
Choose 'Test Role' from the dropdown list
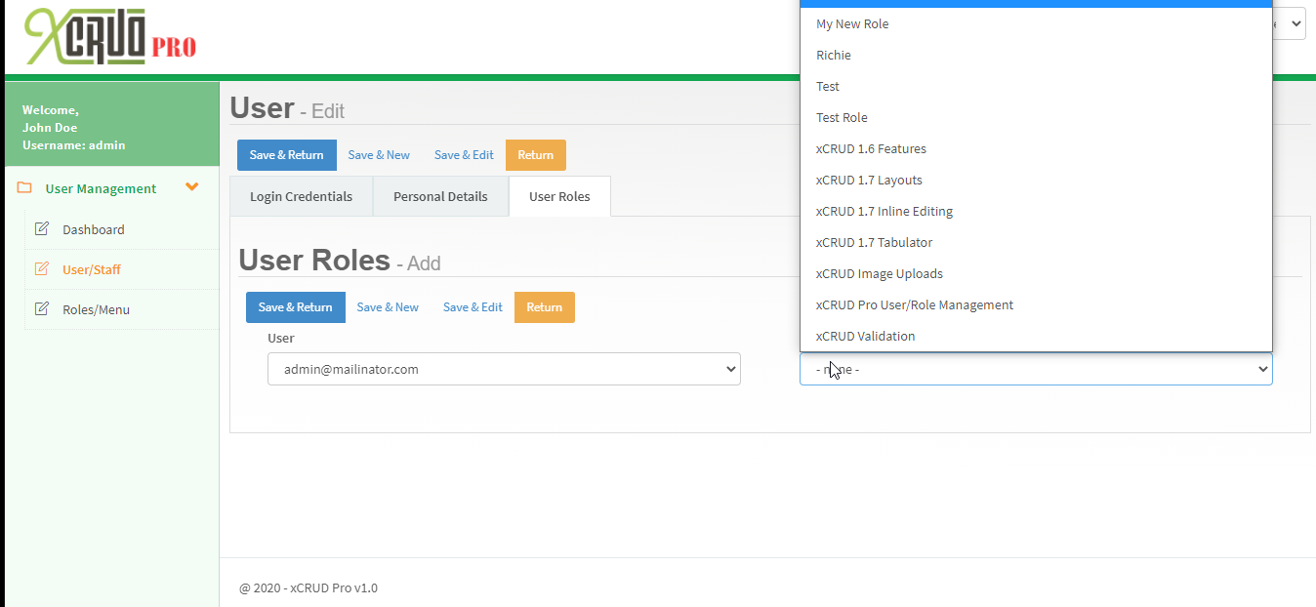[x=1036, y=117]
